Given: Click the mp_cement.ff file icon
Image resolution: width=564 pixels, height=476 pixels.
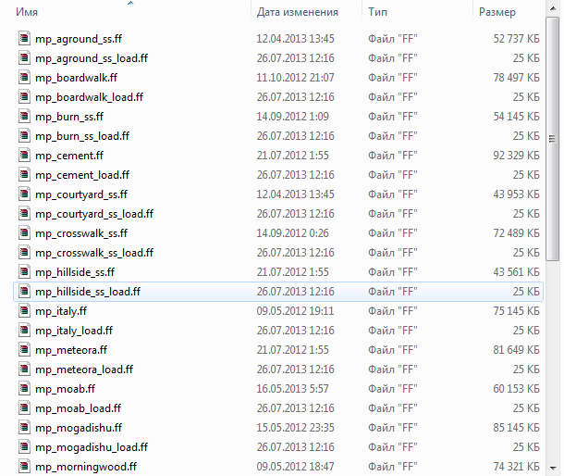Looking at the screenshot, I should click(25, 156).
